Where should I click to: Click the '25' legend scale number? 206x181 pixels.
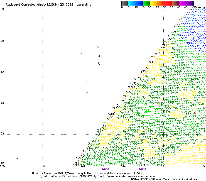(x=157, y=8)
